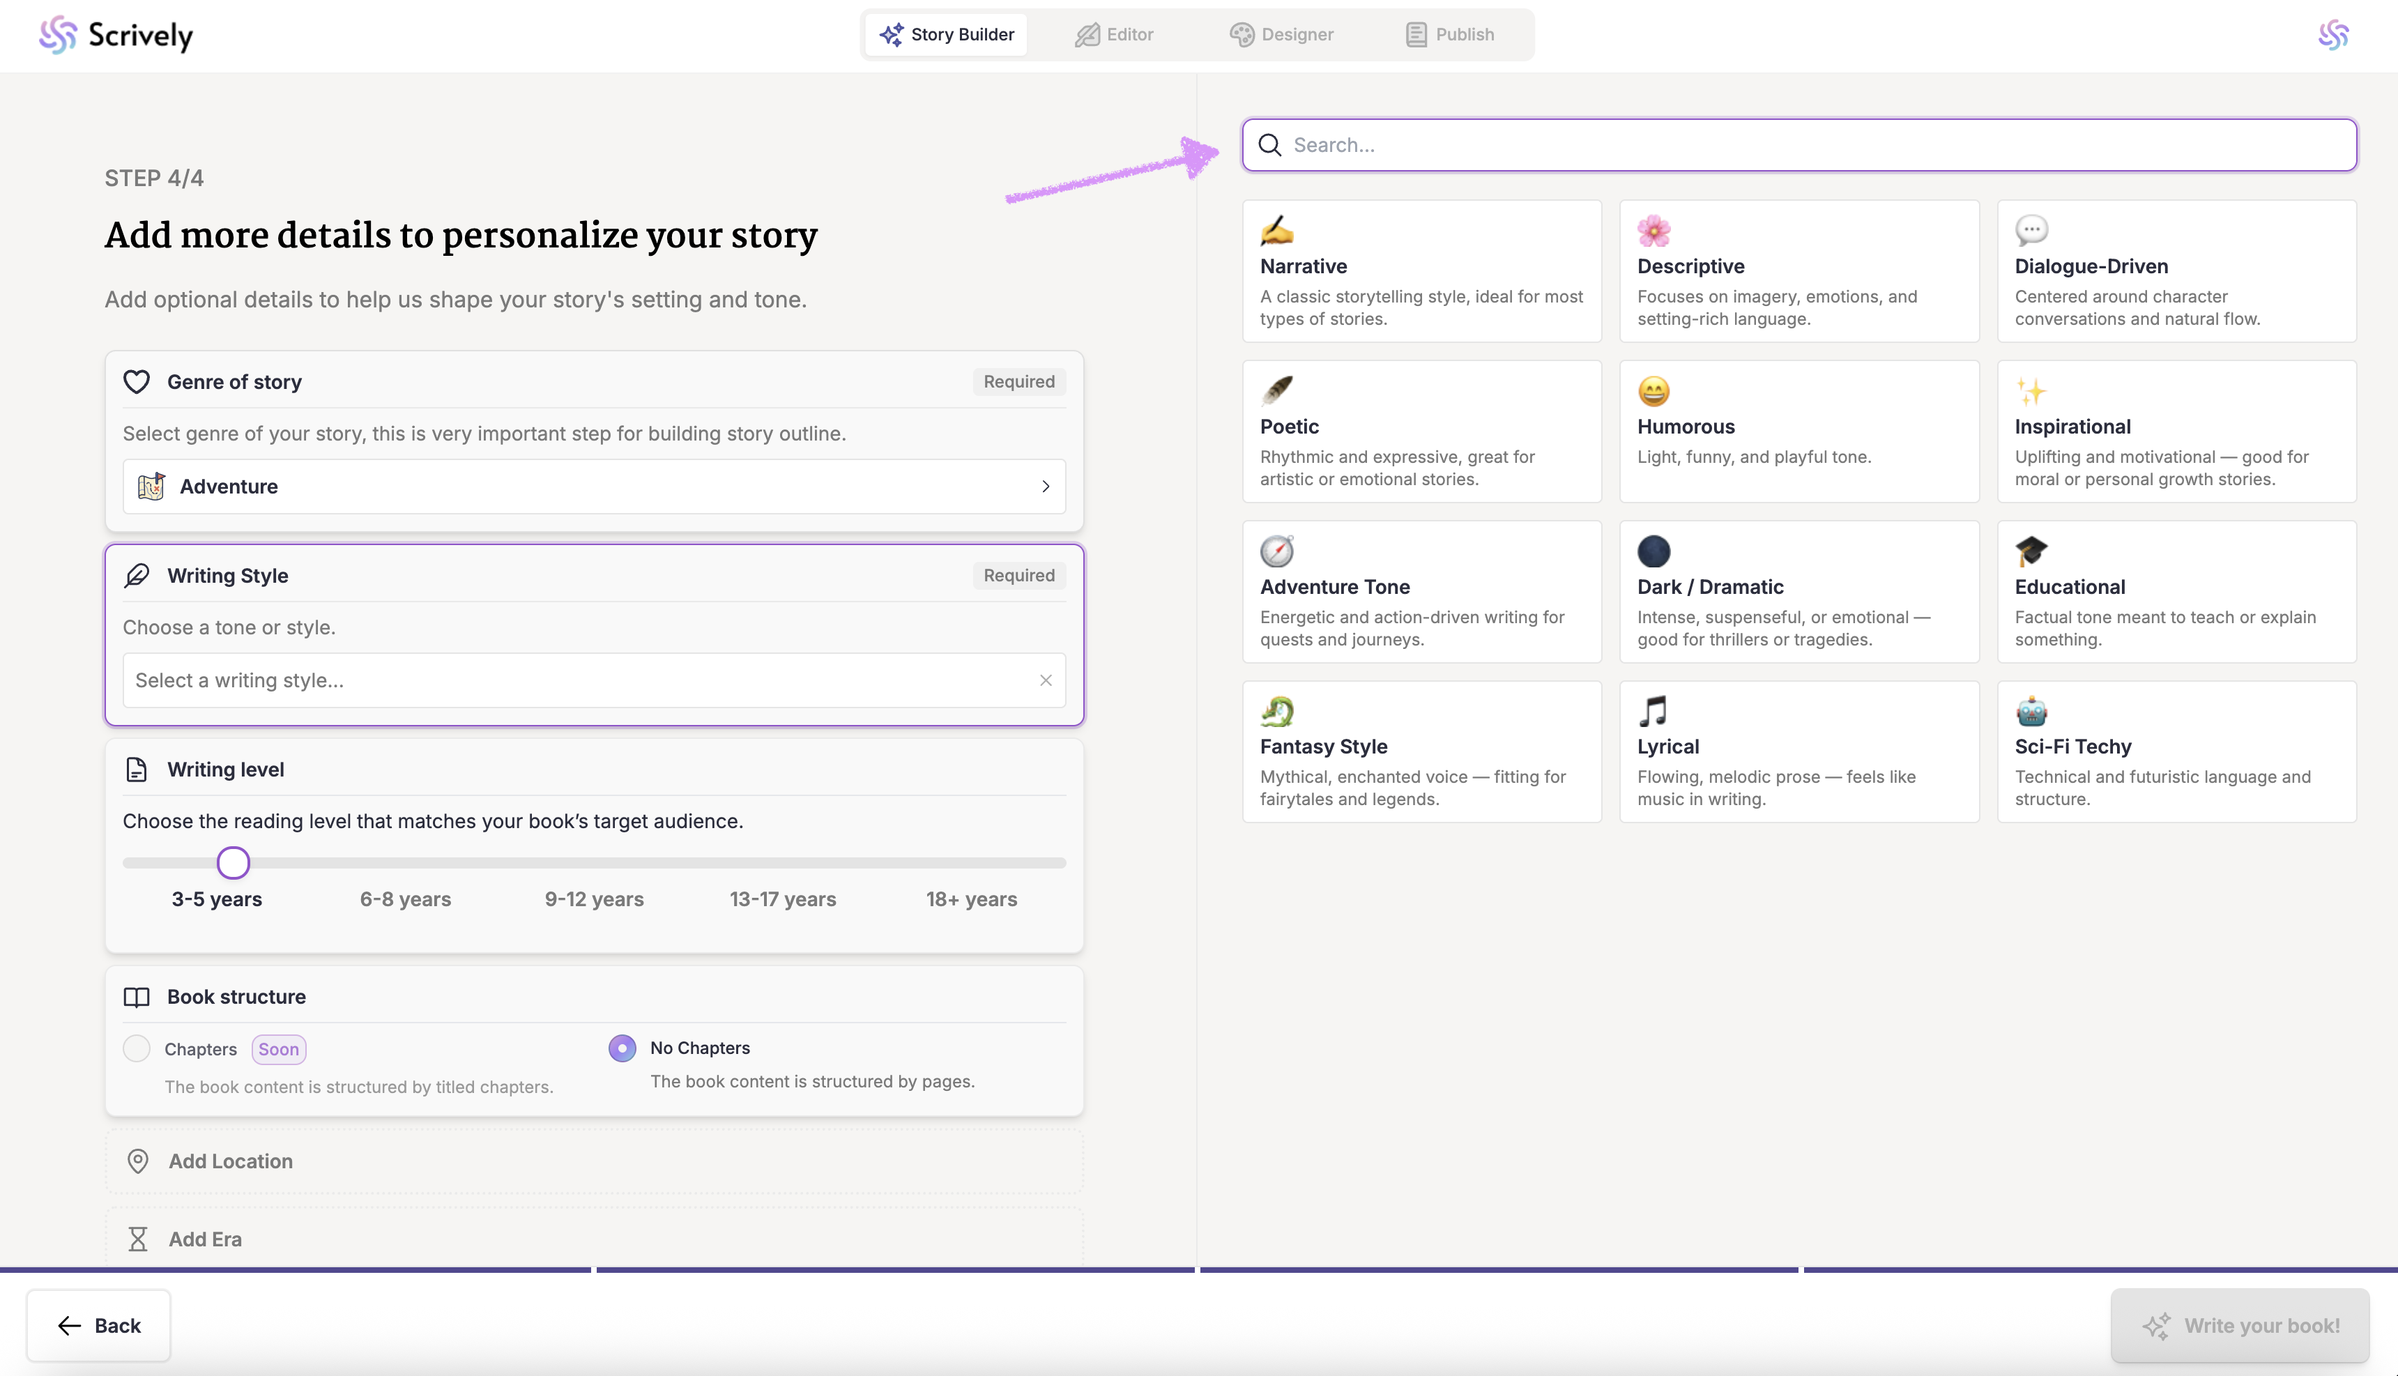Viewport: 2398px width, 1376px height.
Task: Click the writing level slider handle
Action: pyautogui.click(x=234, y=863)
